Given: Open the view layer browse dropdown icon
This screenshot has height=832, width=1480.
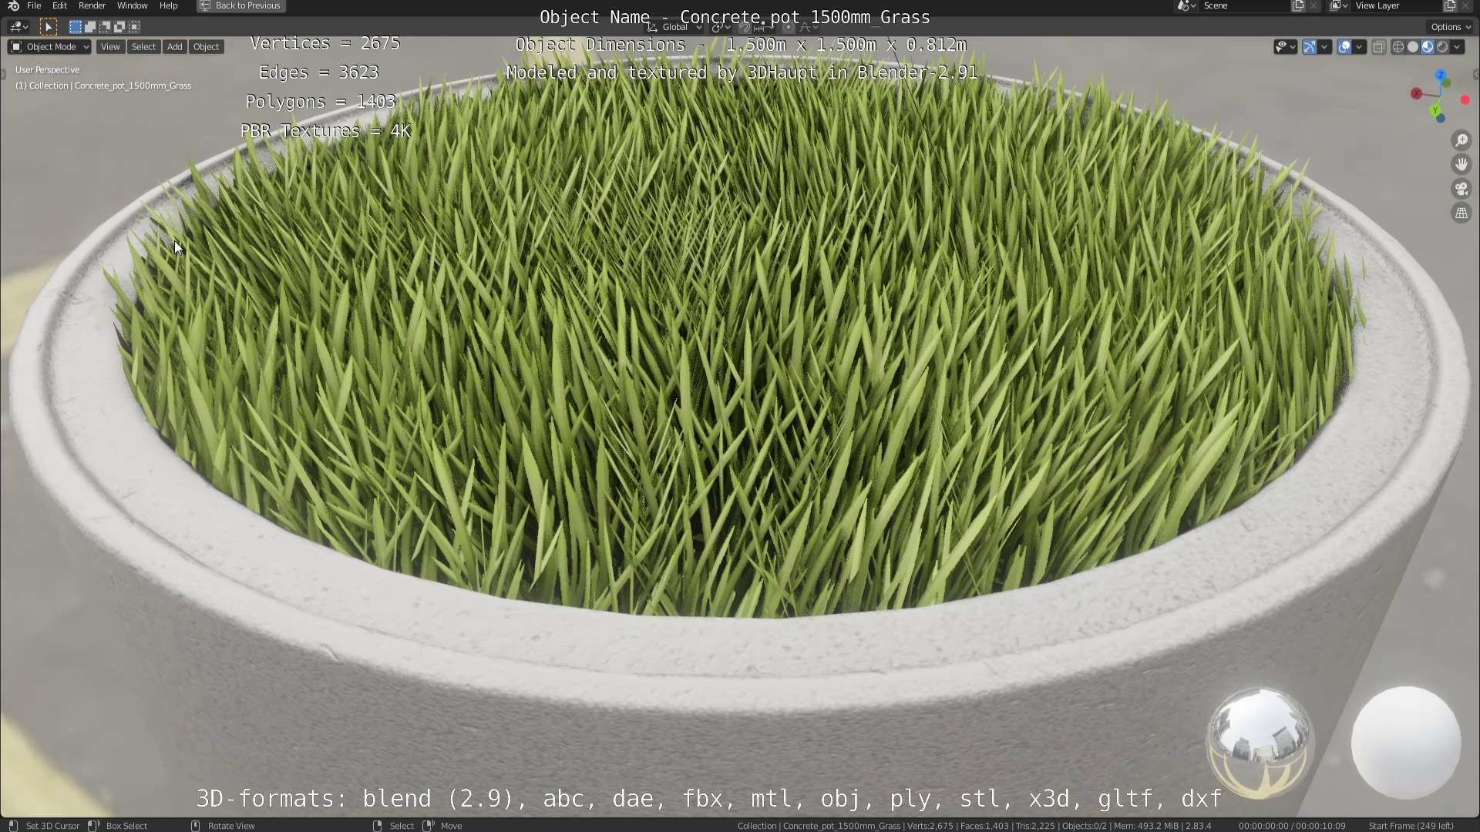Looking at the screenshot, I should point(1339,6).
